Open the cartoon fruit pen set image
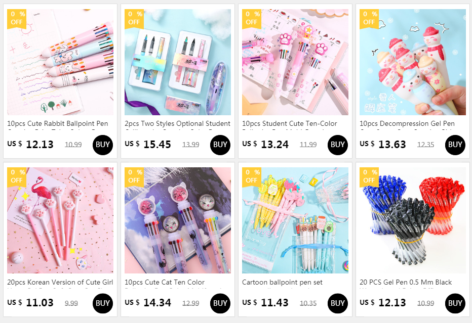Viewport: 472px width, 323px height. point(295,220)
